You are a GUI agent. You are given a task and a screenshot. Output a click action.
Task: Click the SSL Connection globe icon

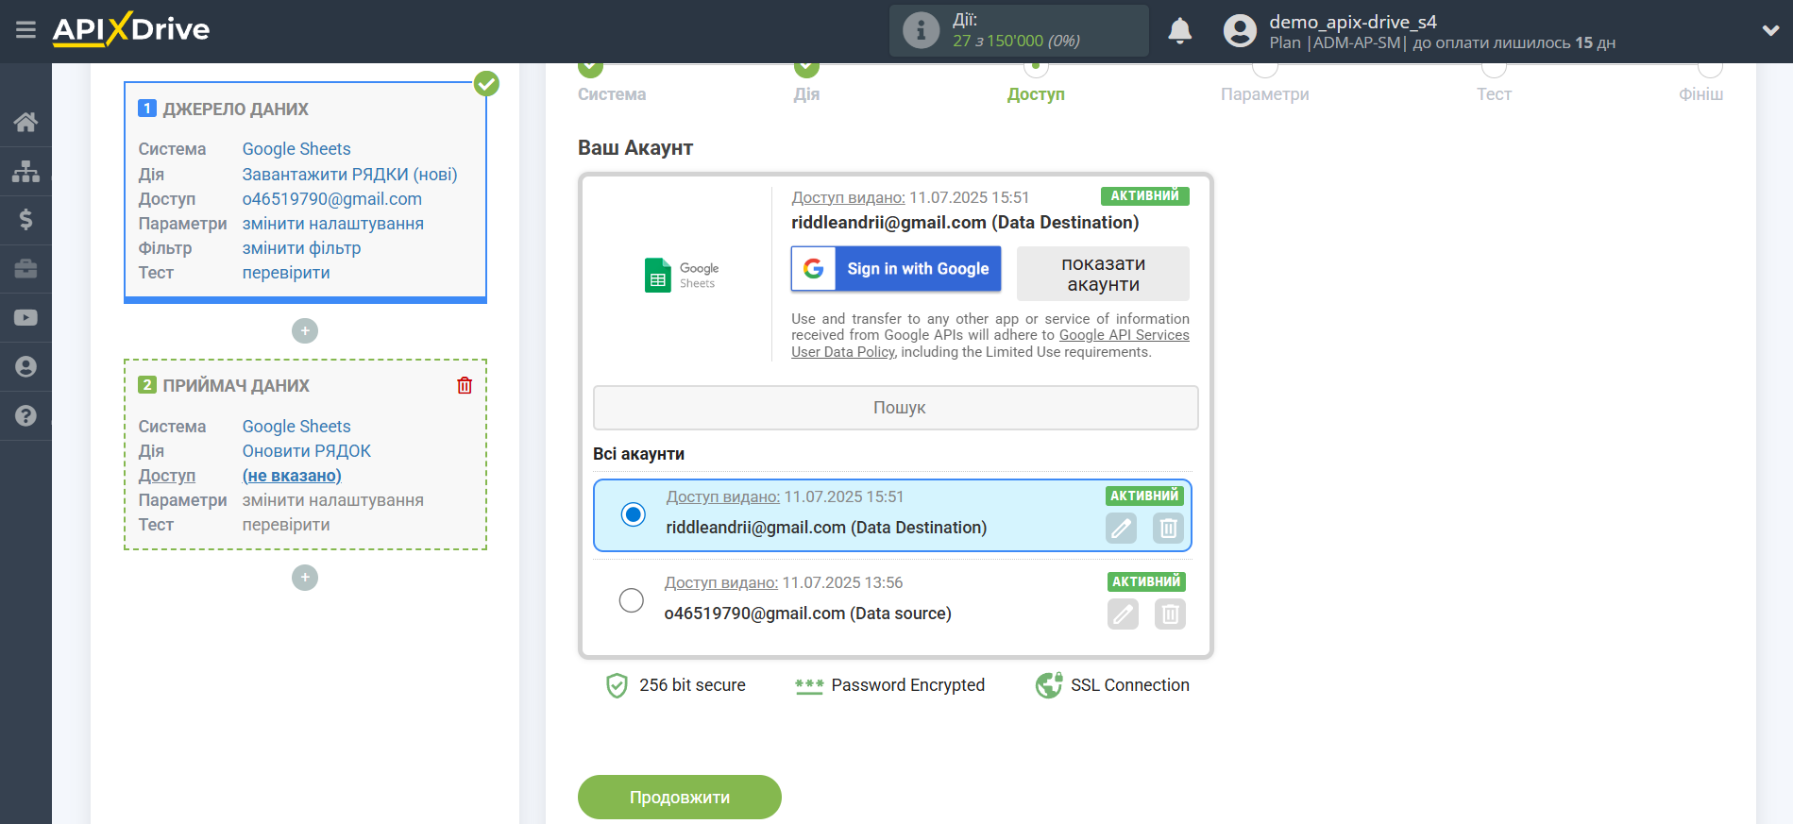click(x=1049, y=685)
